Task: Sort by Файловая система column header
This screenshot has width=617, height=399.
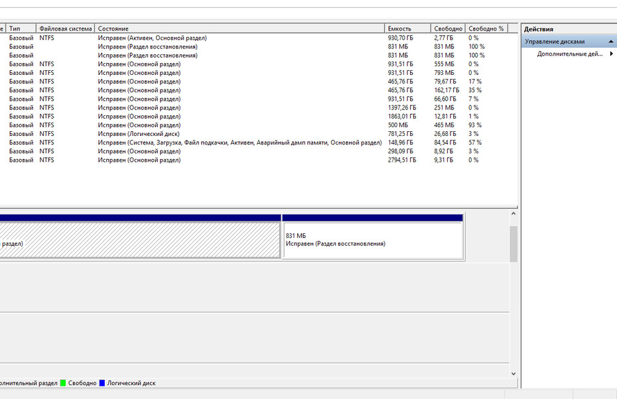Action: [x=65, y=28]
